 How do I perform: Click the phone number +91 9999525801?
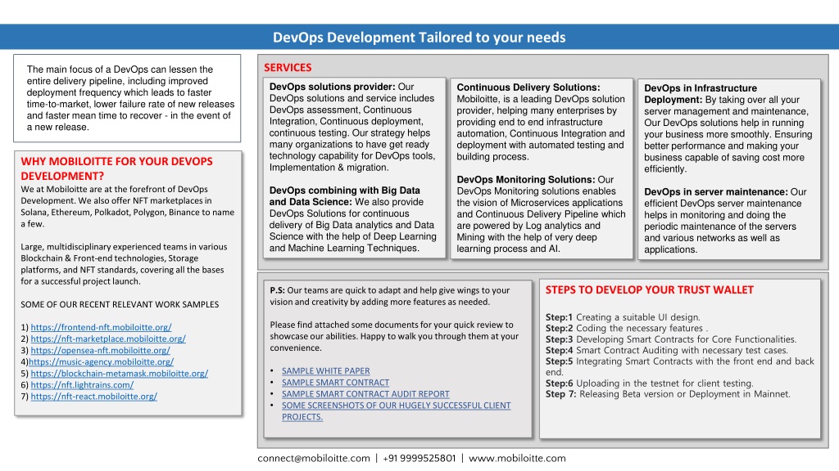[x=419, y=458]
